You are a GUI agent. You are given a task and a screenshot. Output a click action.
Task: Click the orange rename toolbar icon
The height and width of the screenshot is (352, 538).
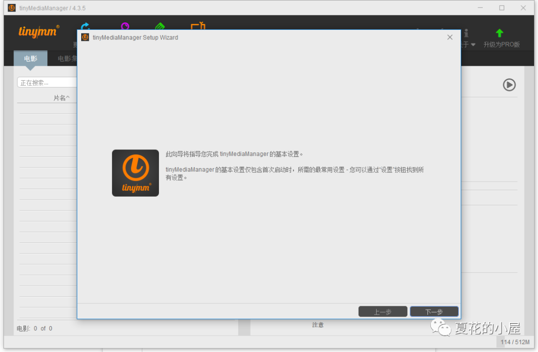[198, 26]
